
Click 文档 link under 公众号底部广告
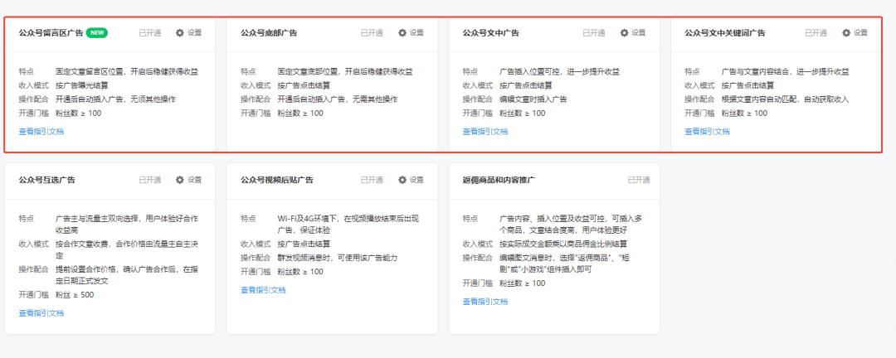(x=278, y=131)
